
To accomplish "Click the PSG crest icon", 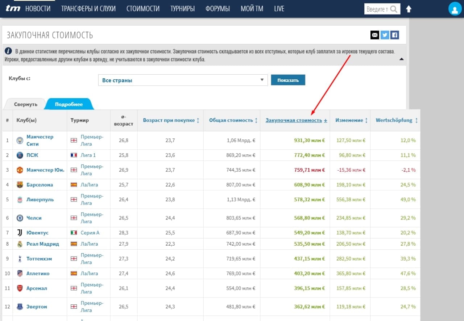I will (x=20, y=155).
